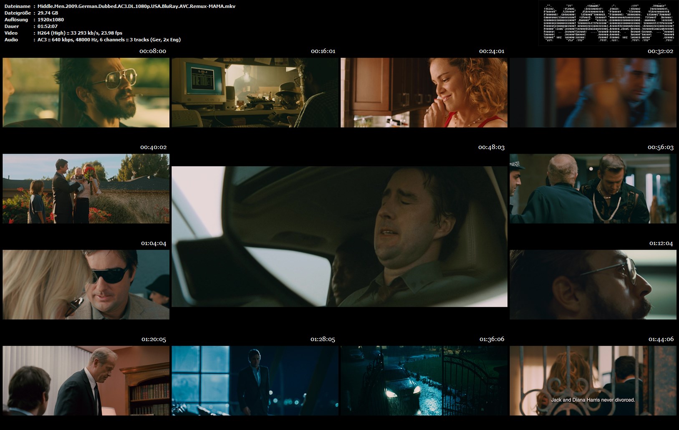Open the large 00:48:03 thumbnail of man in car

(x=339, y=237)
